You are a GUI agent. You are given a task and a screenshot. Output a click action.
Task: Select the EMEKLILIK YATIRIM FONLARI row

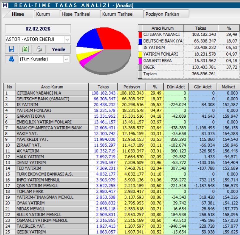coord(122,122)
